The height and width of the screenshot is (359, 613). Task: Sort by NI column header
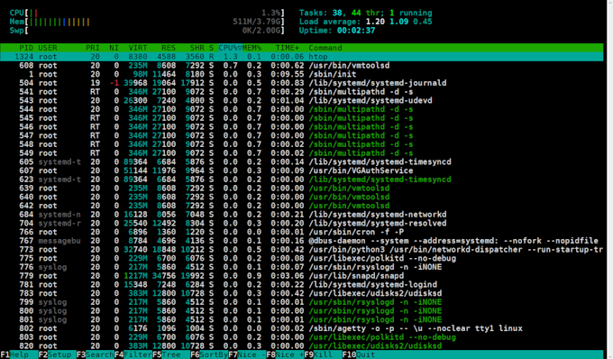(x=114, y=48)
